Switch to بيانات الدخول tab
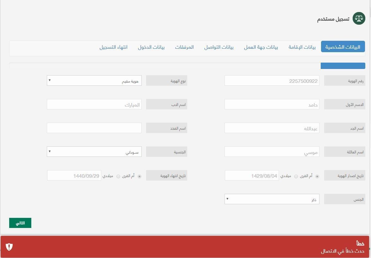 pos(151,47)
